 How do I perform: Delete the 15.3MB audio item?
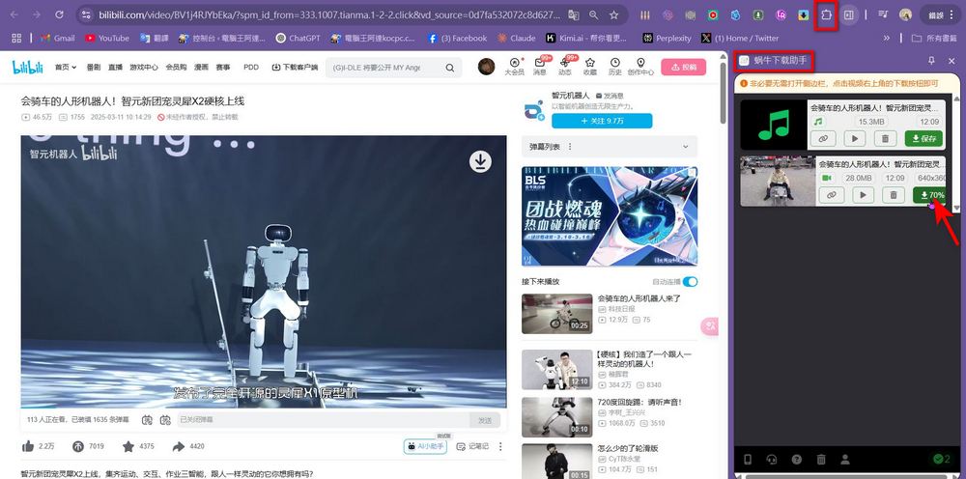885,138
